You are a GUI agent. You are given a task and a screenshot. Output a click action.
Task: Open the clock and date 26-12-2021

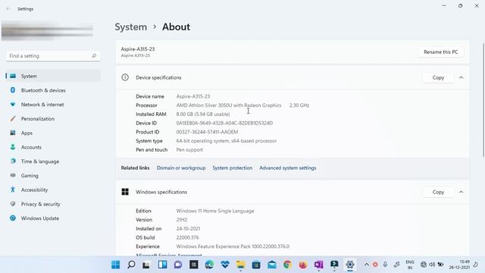coord(460,265)
